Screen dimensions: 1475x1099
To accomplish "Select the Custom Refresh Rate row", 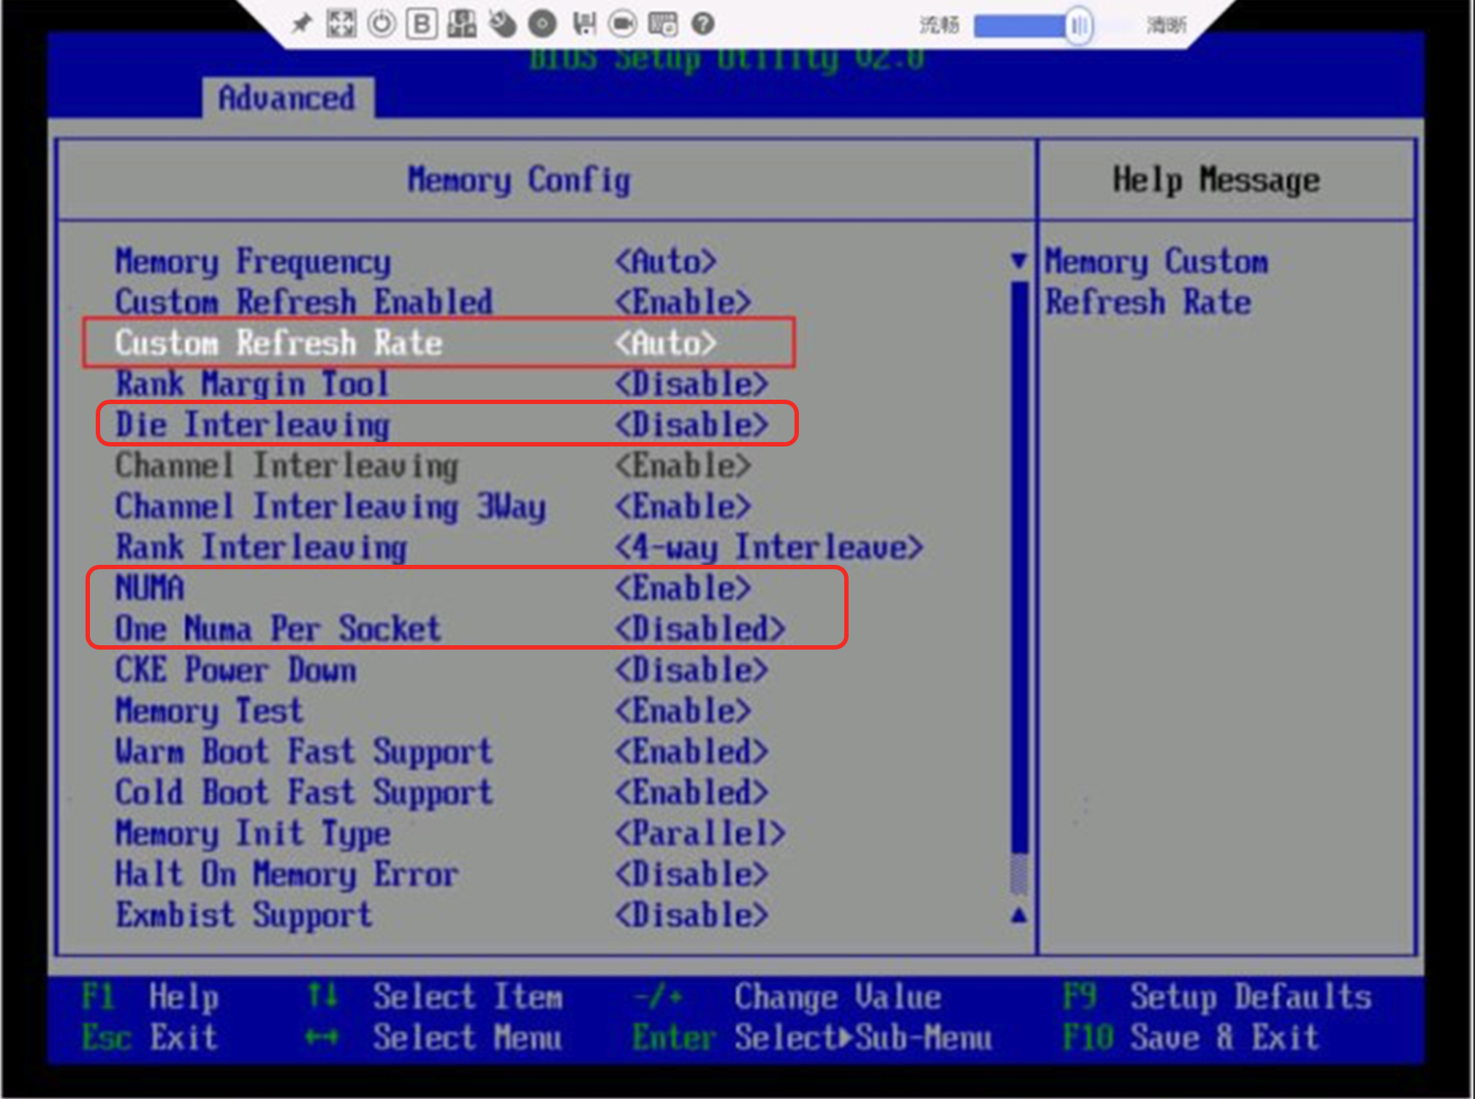I will (439, 343).
